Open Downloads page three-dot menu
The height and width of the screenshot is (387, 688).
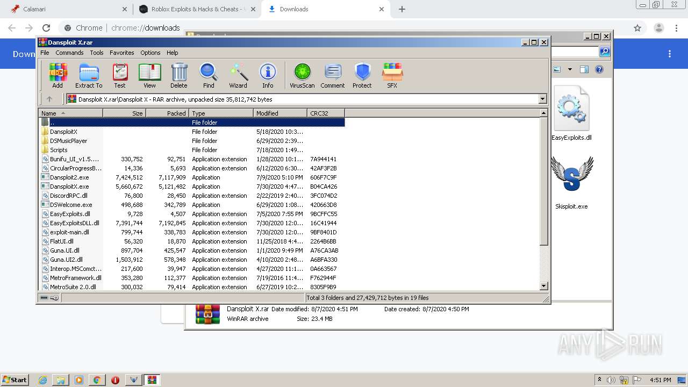point(670,54)
